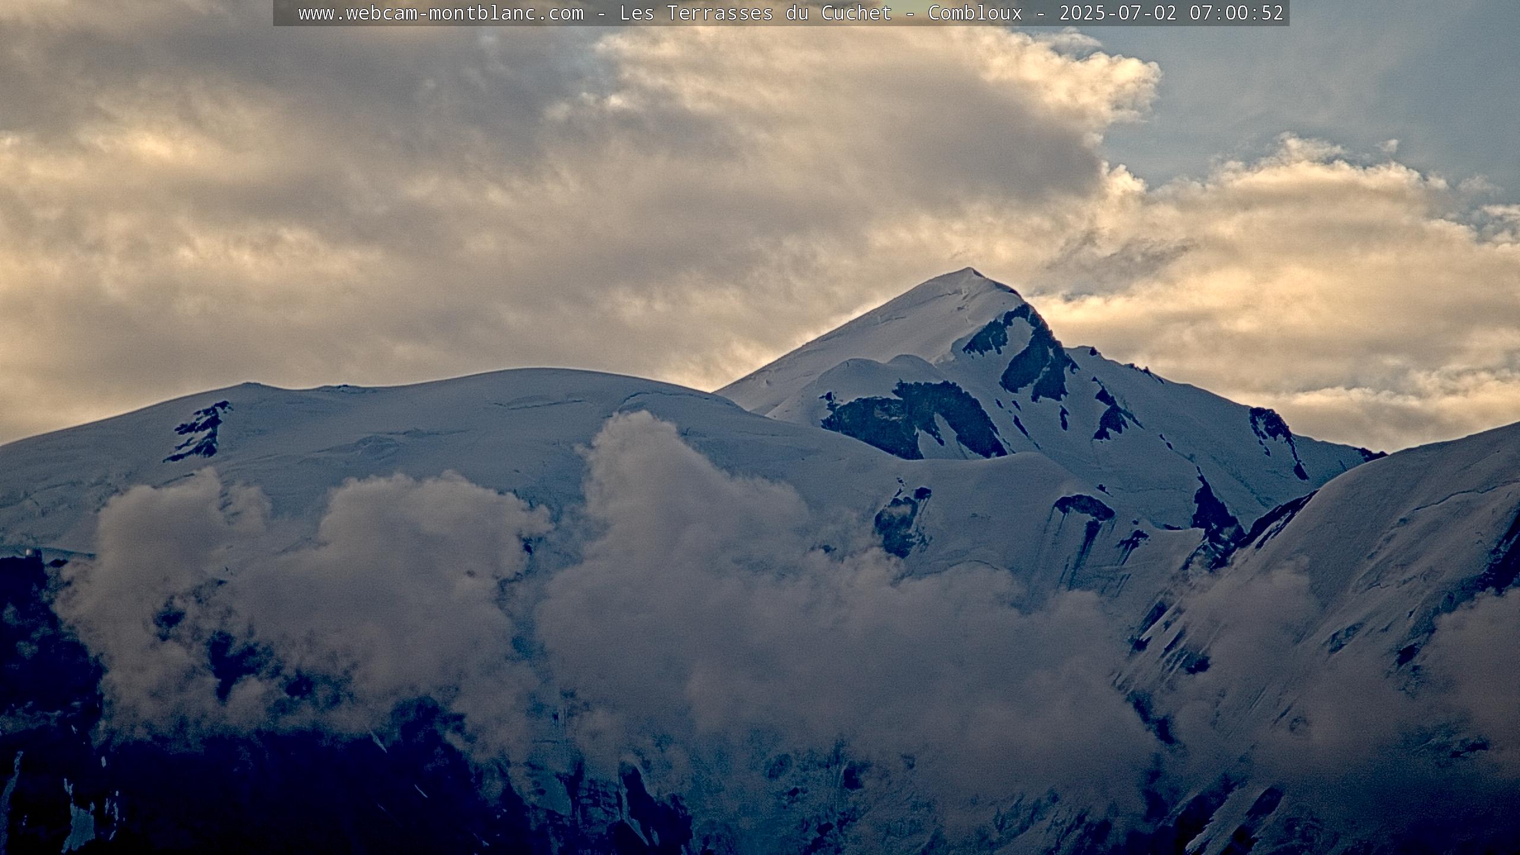Click the 'Les Terrasses du Cuchet' caption text
The image size is (1520, 855).
coord(756,13)
